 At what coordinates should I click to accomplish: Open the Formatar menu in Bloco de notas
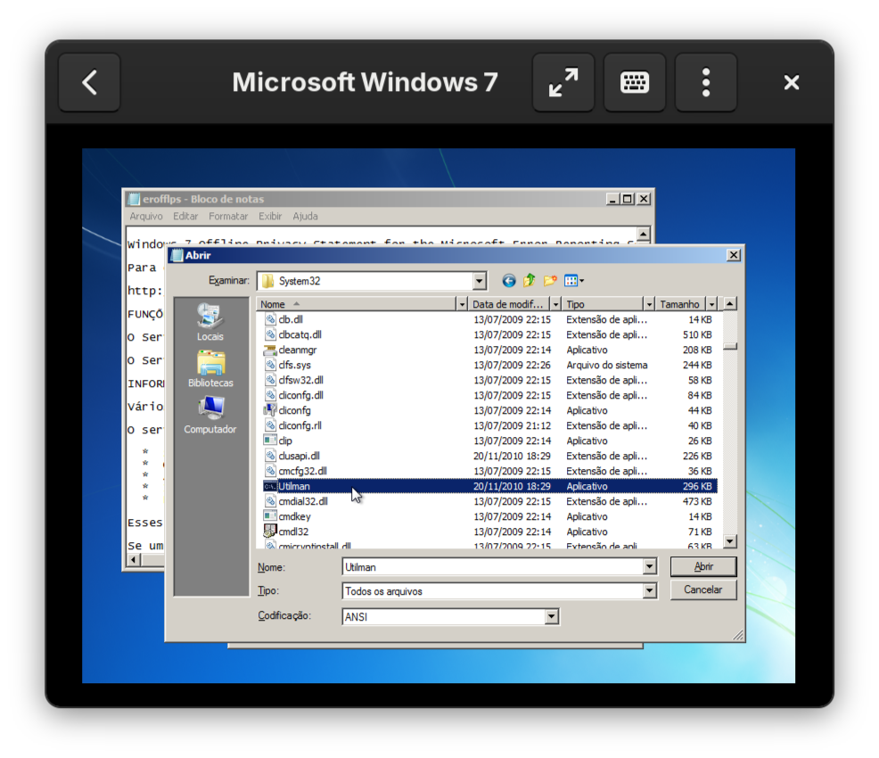pyautogui.click(x=228, y=217)
